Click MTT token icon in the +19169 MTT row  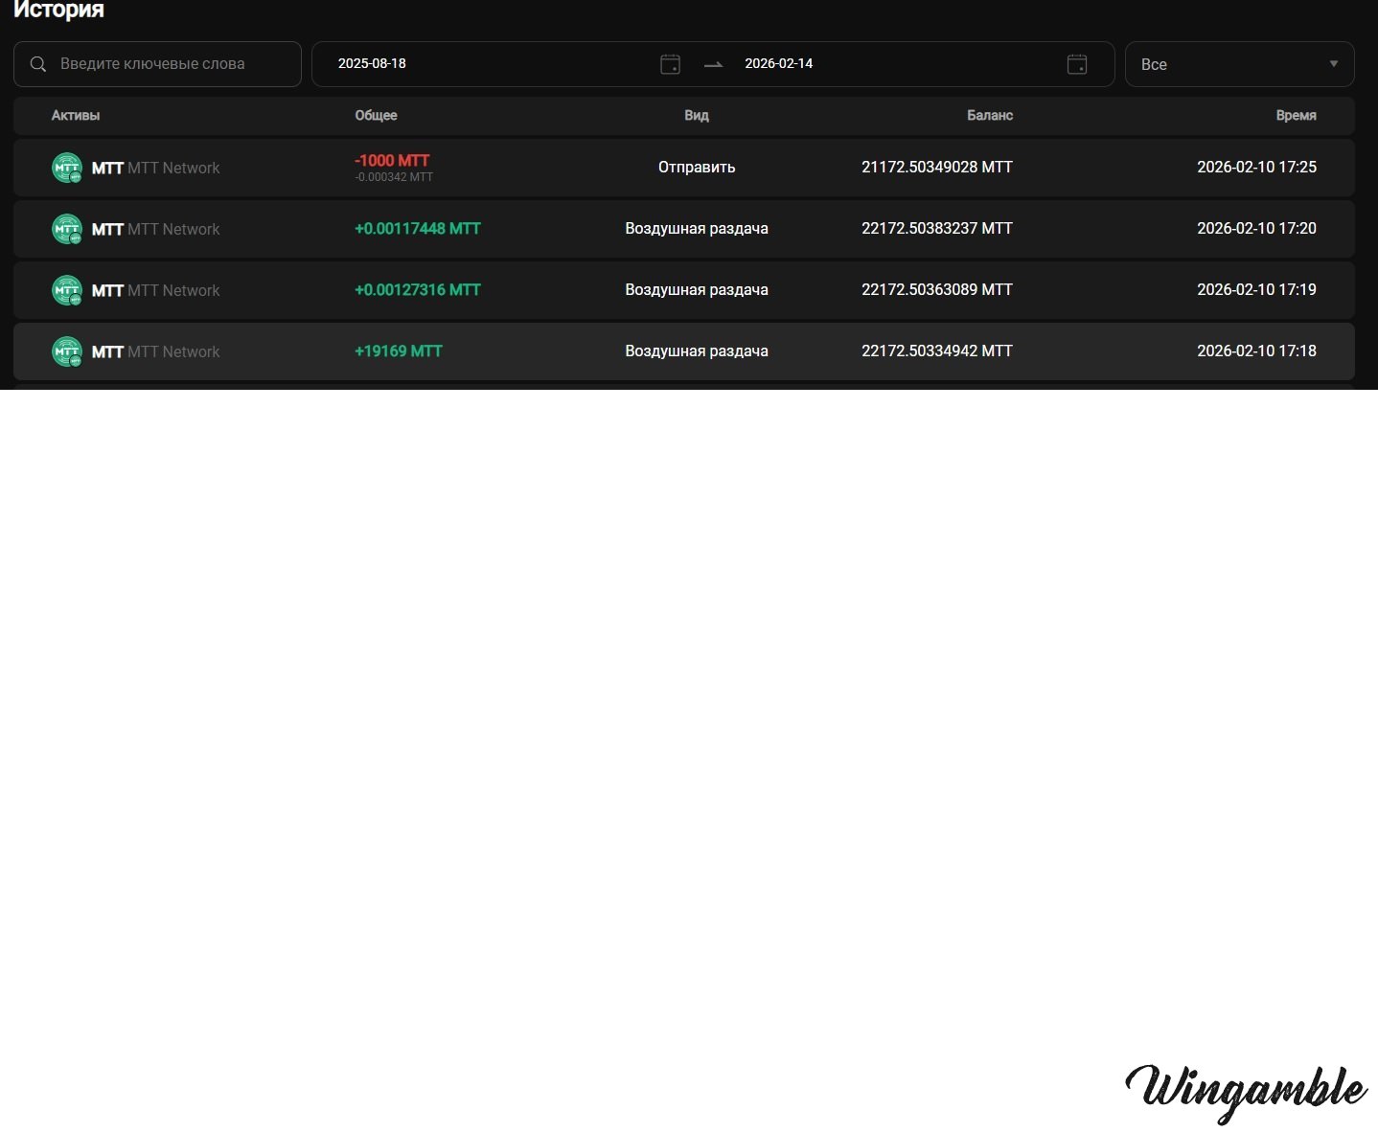point(67,351)
